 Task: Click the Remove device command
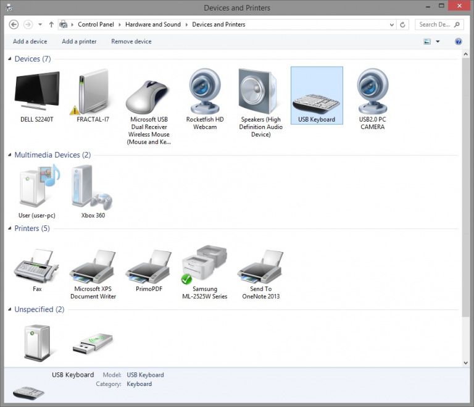click(x=131, y=41)
